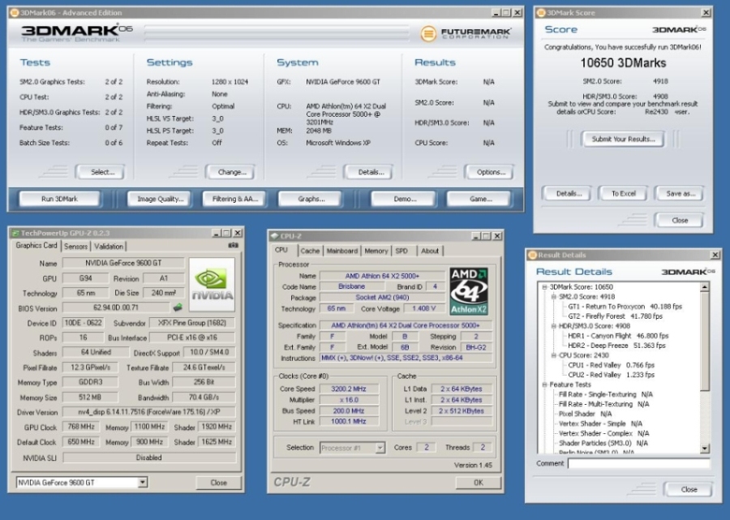Viewport: 730px width, 520px height.
Task: Collapse the SM2.0 Score tree node
Action: click(x=553, y=297)
